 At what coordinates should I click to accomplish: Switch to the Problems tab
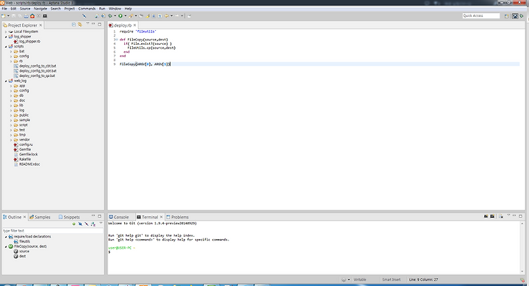tap(178, 217)
